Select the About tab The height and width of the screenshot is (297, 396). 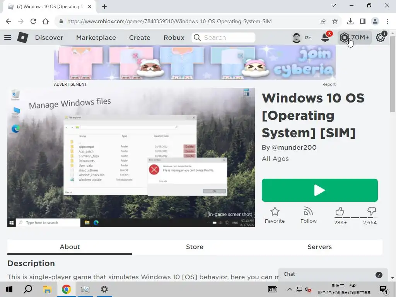[x=70, y=247]
